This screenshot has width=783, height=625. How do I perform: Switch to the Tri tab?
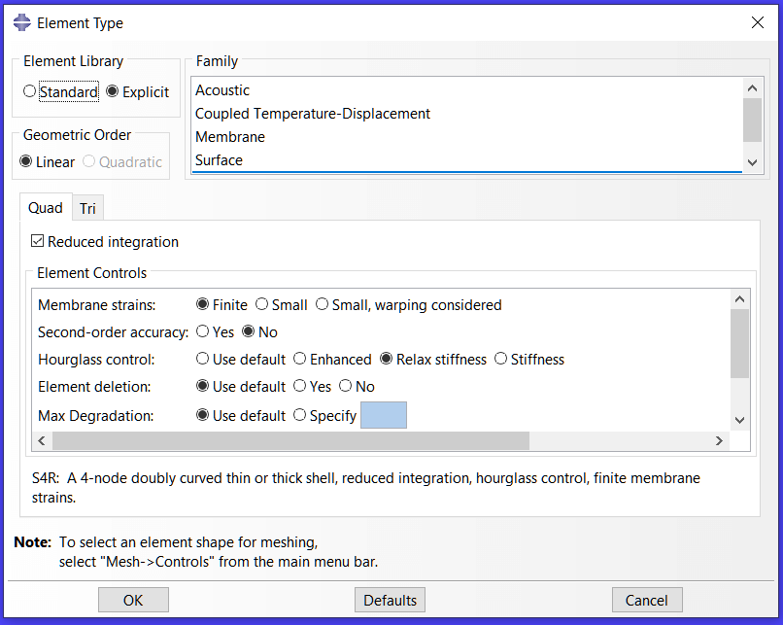(x=87, y=207)
